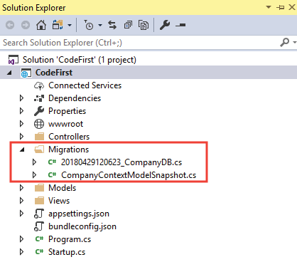Select the CodeFirst project name
Viewport: 297px width, 262px height.
(54, 73)
